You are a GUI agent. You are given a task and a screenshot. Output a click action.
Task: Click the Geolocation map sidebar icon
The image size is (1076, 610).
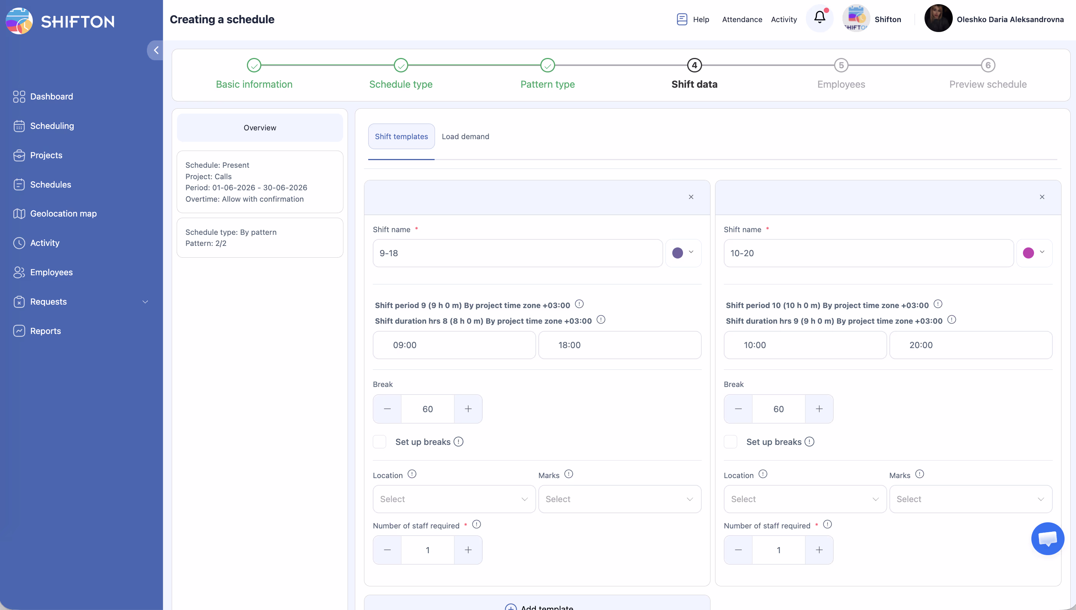(19, 213)
